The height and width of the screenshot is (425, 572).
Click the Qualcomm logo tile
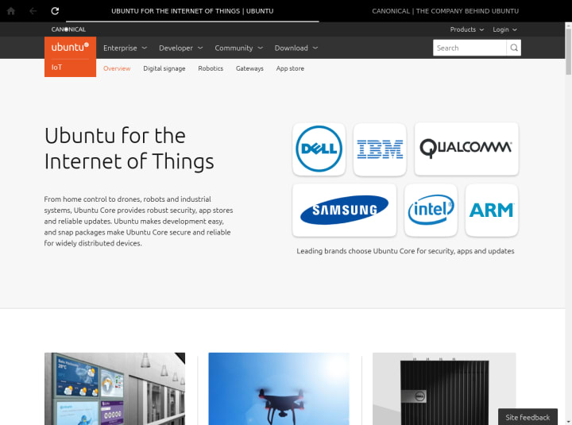466,149
